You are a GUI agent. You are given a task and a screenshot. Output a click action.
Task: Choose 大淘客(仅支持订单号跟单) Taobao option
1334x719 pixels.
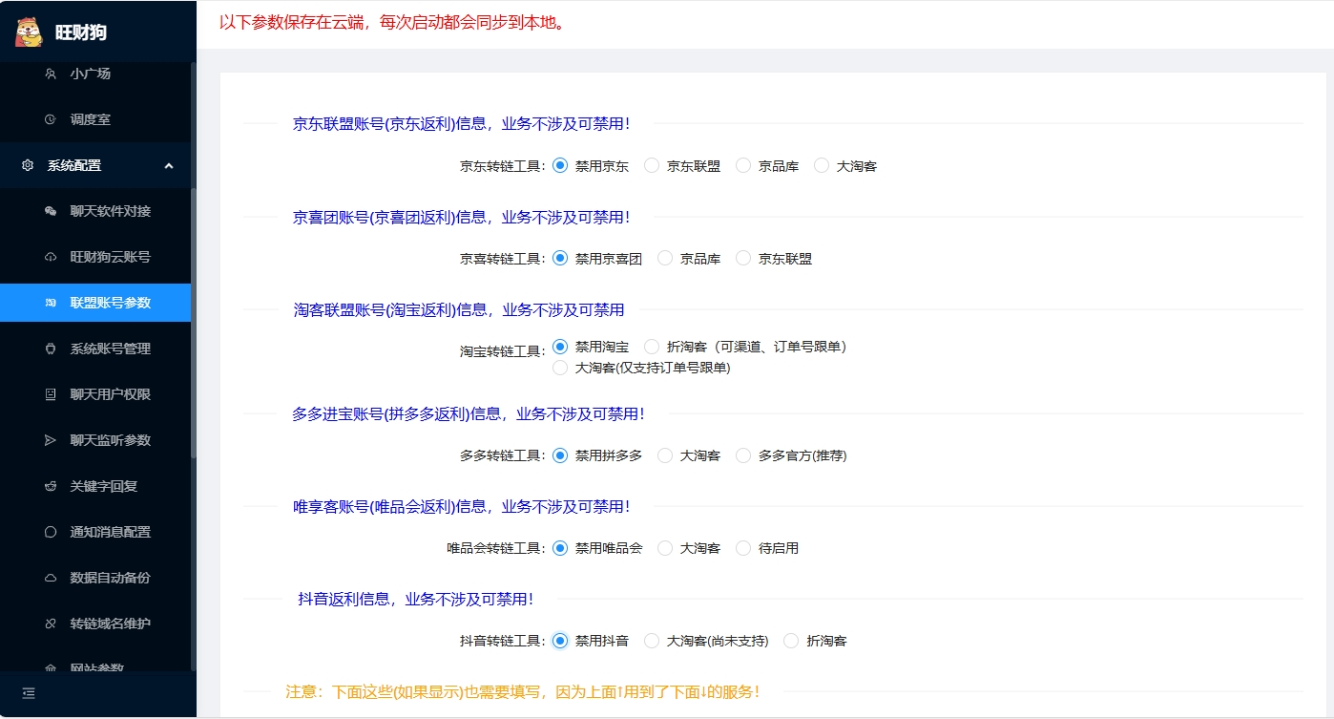point(560,368)
